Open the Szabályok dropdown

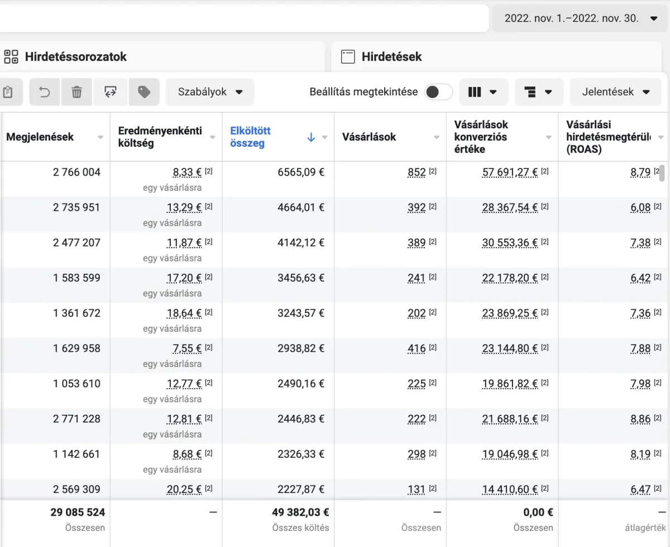pos(210,92)
